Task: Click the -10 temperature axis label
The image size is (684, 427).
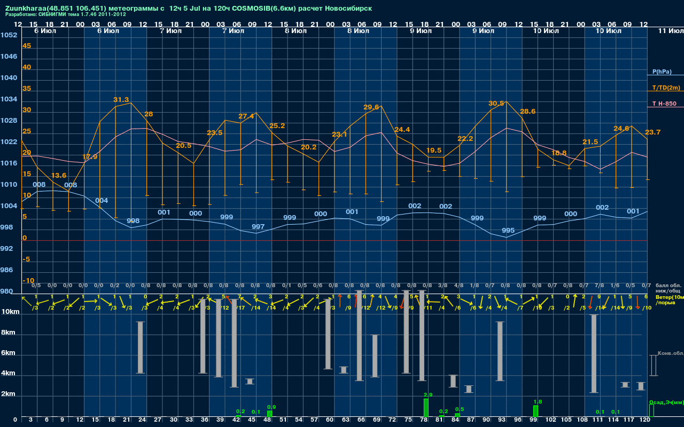Action: point(28,281)
